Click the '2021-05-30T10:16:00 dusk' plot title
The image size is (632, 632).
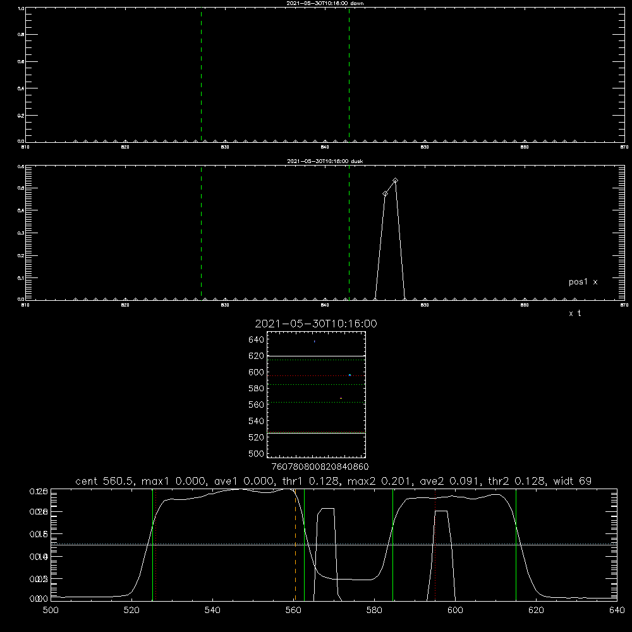tap(325, 161)
